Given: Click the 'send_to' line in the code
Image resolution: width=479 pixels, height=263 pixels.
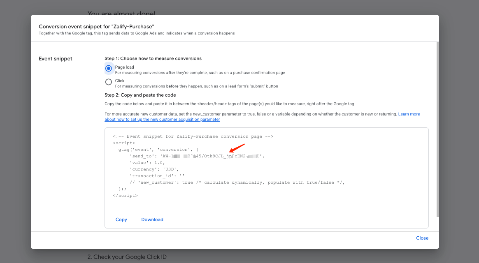Looking at the screenshot, I should (197, 156).
